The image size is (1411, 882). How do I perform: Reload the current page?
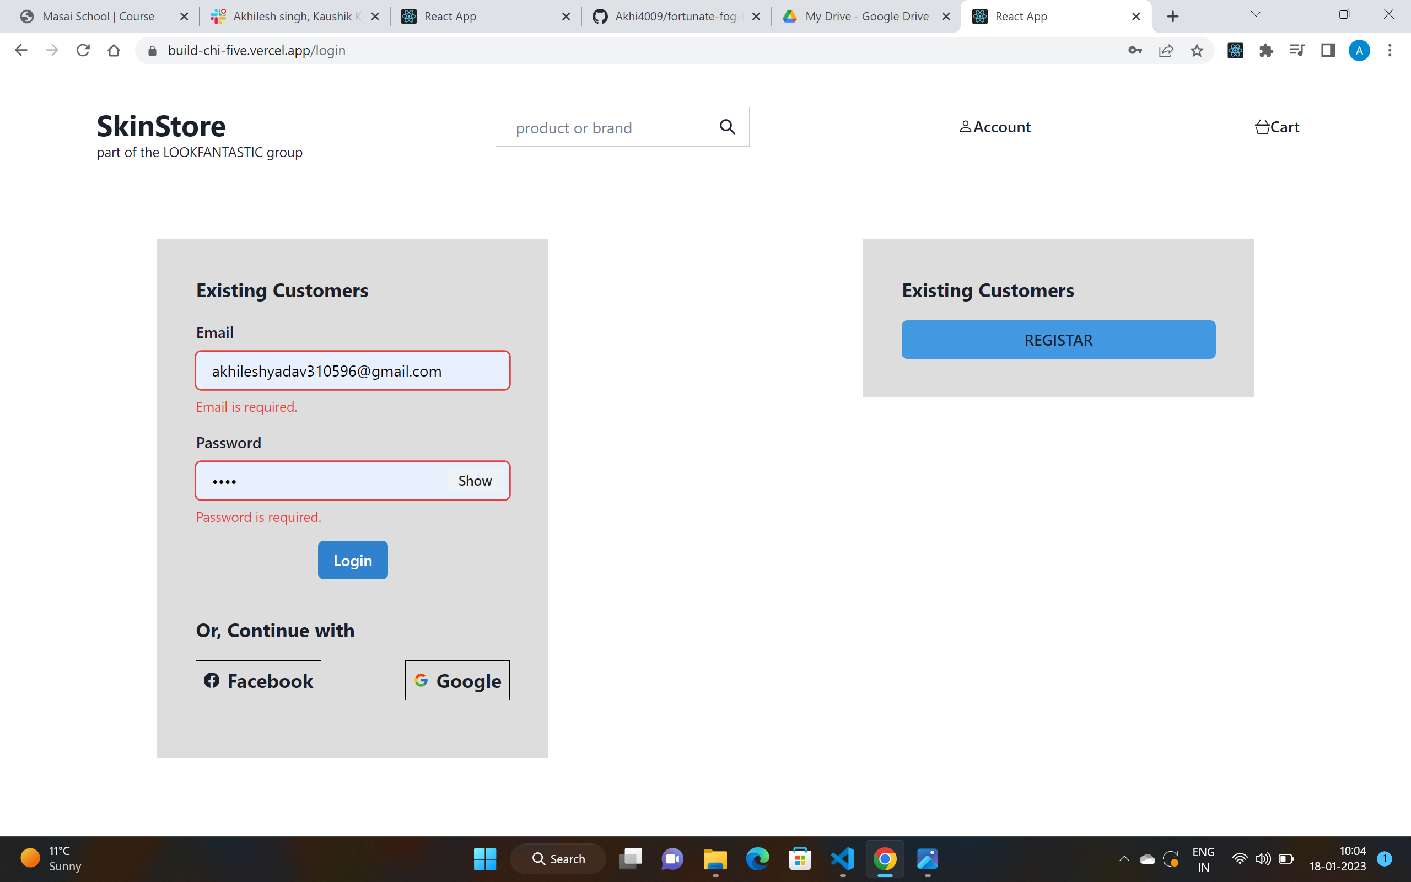tap(83, 50)
